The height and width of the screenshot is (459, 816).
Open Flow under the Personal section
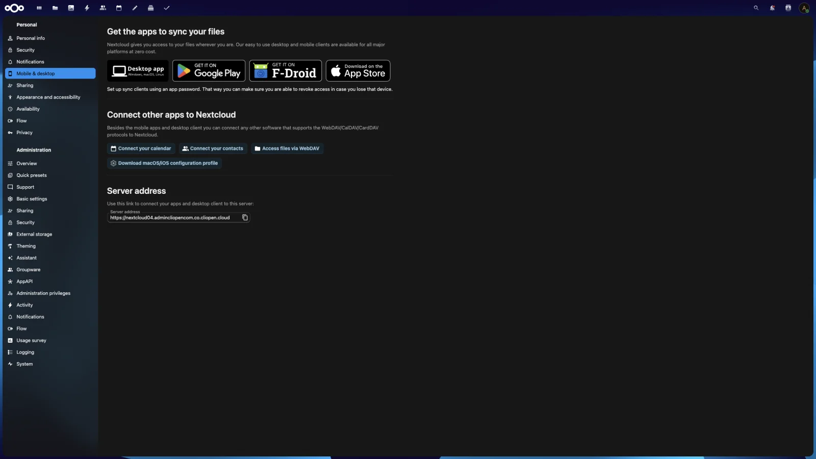coord(50,121)
